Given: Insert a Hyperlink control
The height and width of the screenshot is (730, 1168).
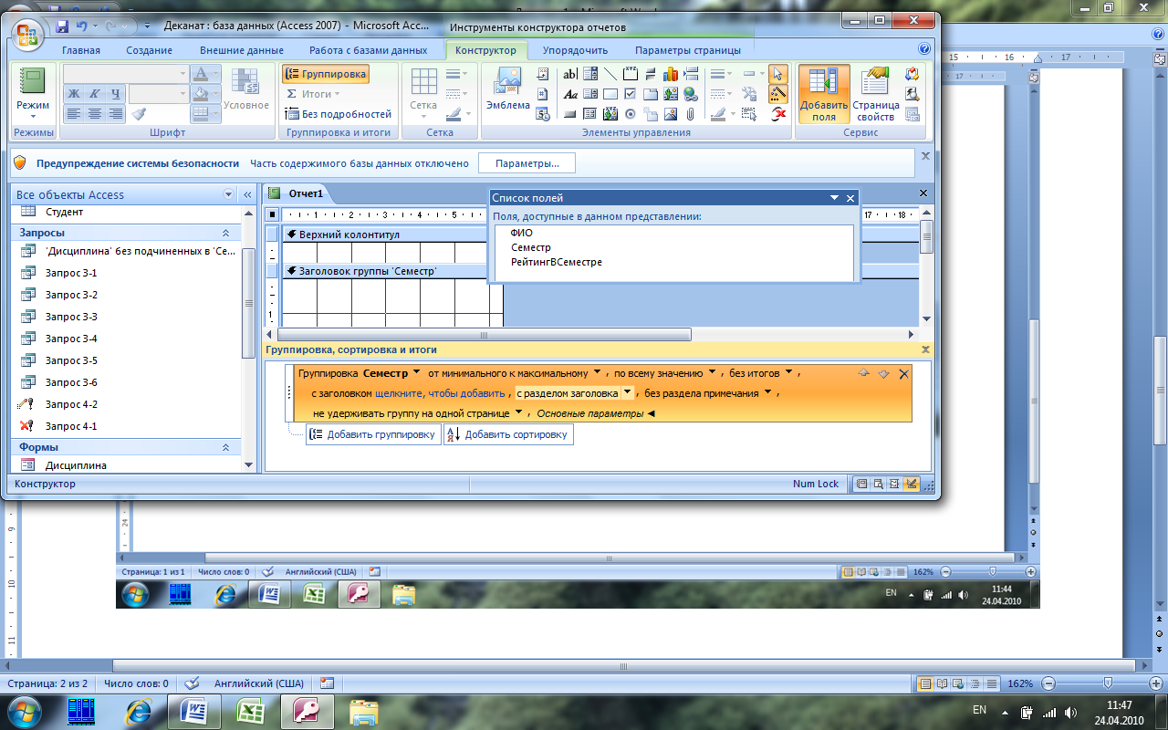Looking at the screenshot, I should click(691, 94).
